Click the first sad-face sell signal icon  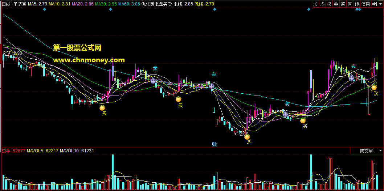coord(153,81)
